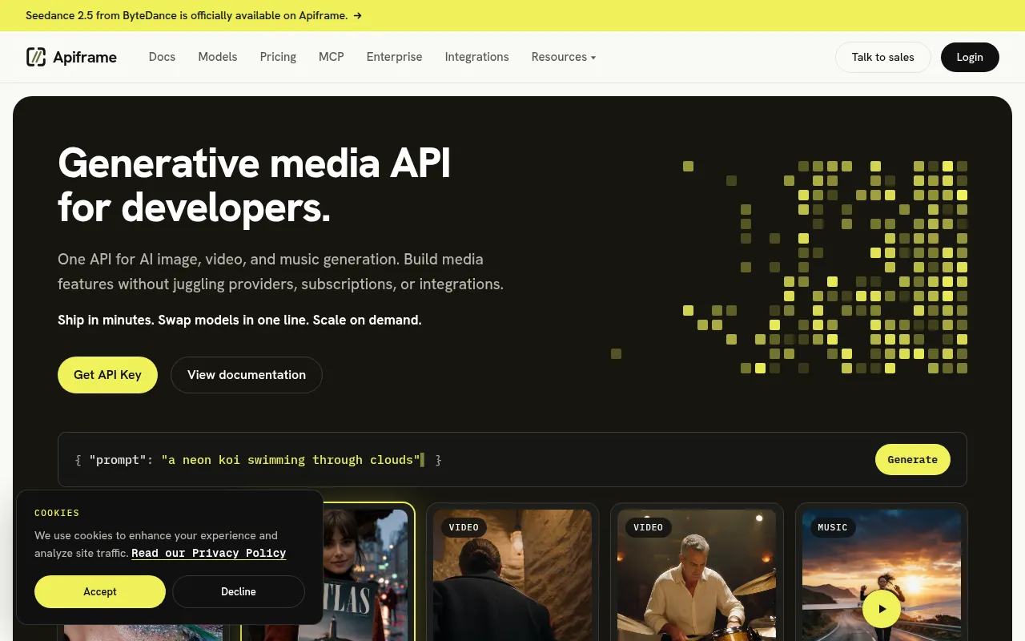Click the Generative media API heading
1025x641 pixels.
pos(255,185)
